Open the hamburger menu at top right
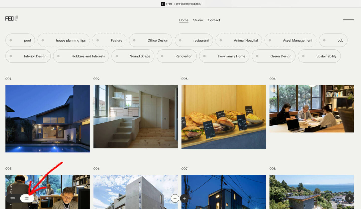Viewport: 361px width, 209px height. pos(348,20)
